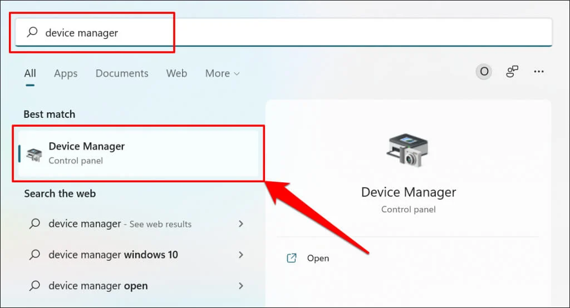Image resolution: width=570 pixels, height=308 pixels.
Task: Open Device Manager best match result
Action: click(138, 153)
